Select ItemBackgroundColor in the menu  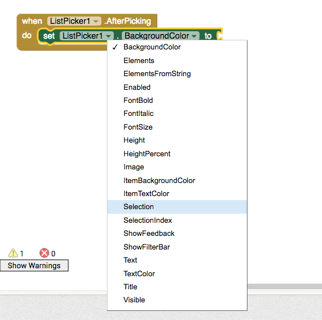[x=177, y=180]
